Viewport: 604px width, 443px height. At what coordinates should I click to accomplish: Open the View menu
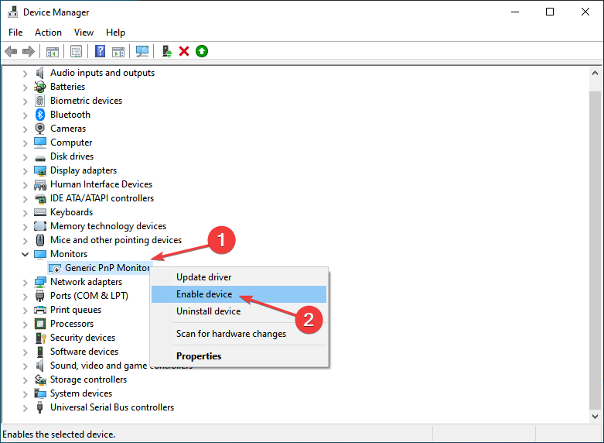[84, 33]
